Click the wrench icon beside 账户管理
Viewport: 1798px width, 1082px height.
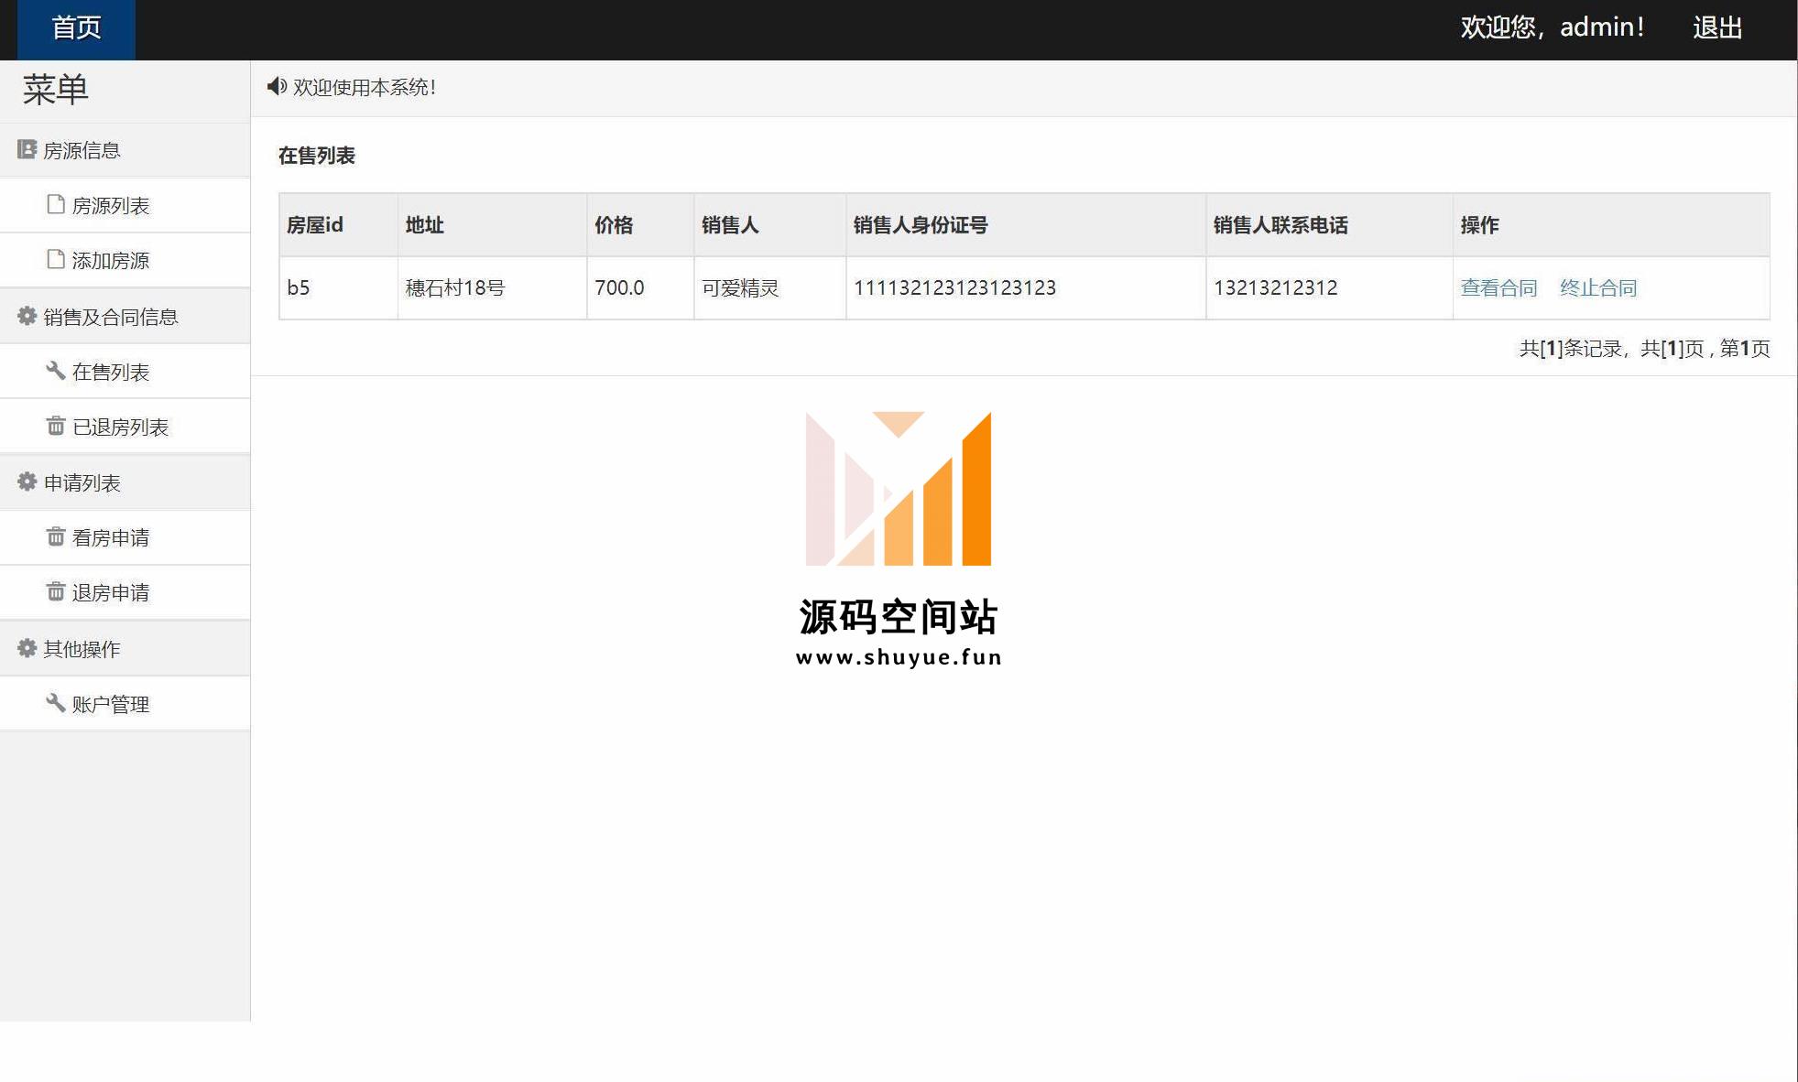[x=56, y=703]
